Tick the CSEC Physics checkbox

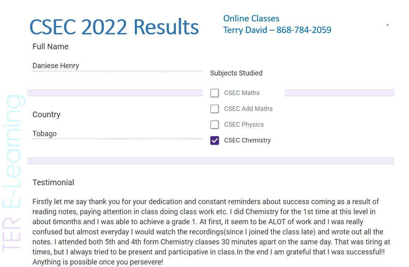pos(215,125)
